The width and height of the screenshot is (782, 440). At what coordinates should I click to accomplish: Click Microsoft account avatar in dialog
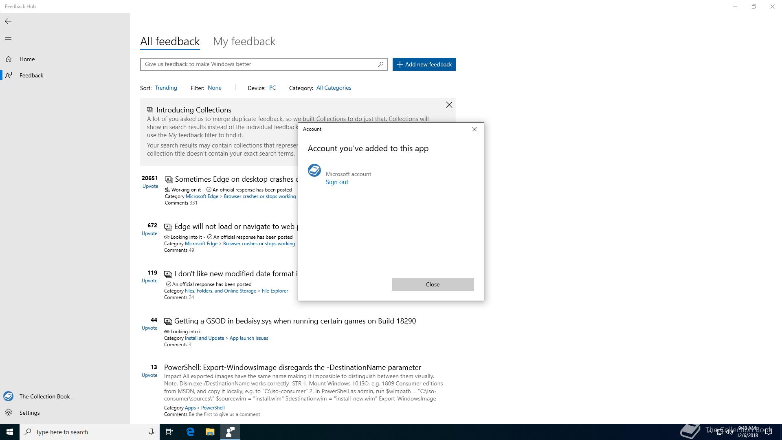pos(314,170)
